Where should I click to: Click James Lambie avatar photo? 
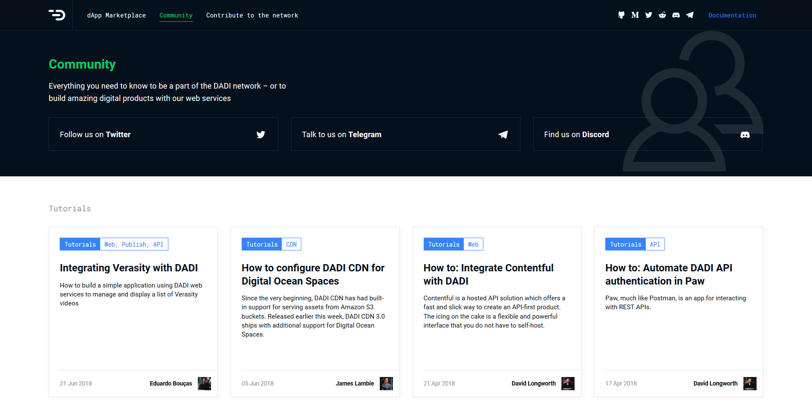[386, 383]
